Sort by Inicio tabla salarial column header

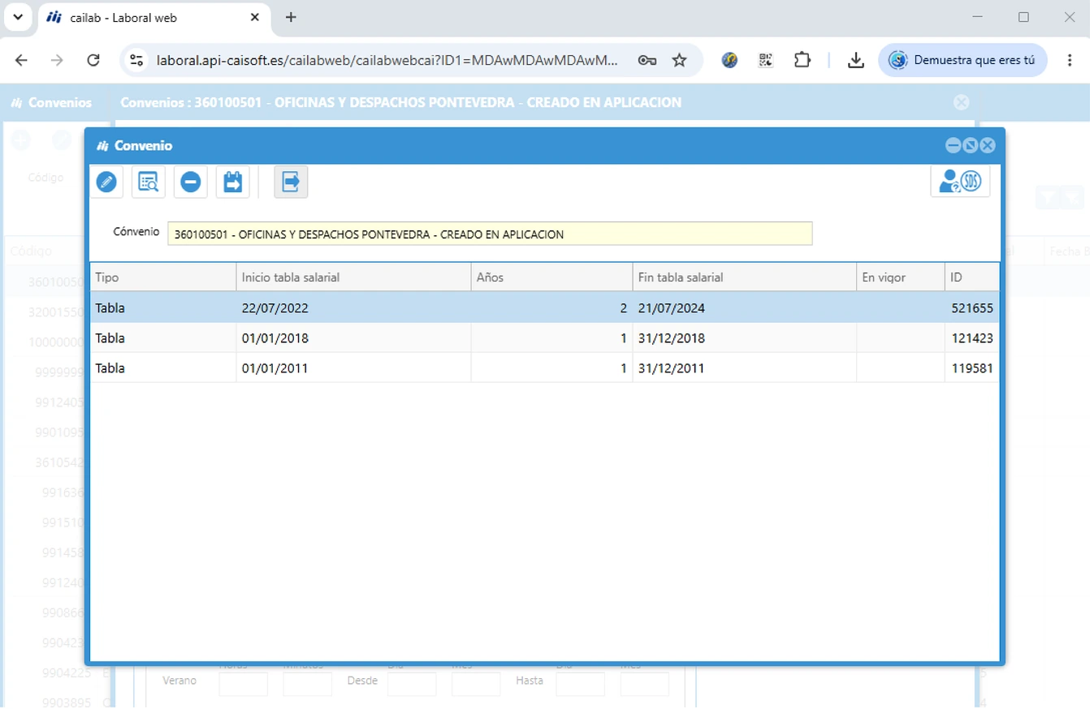tap(353, 277)
